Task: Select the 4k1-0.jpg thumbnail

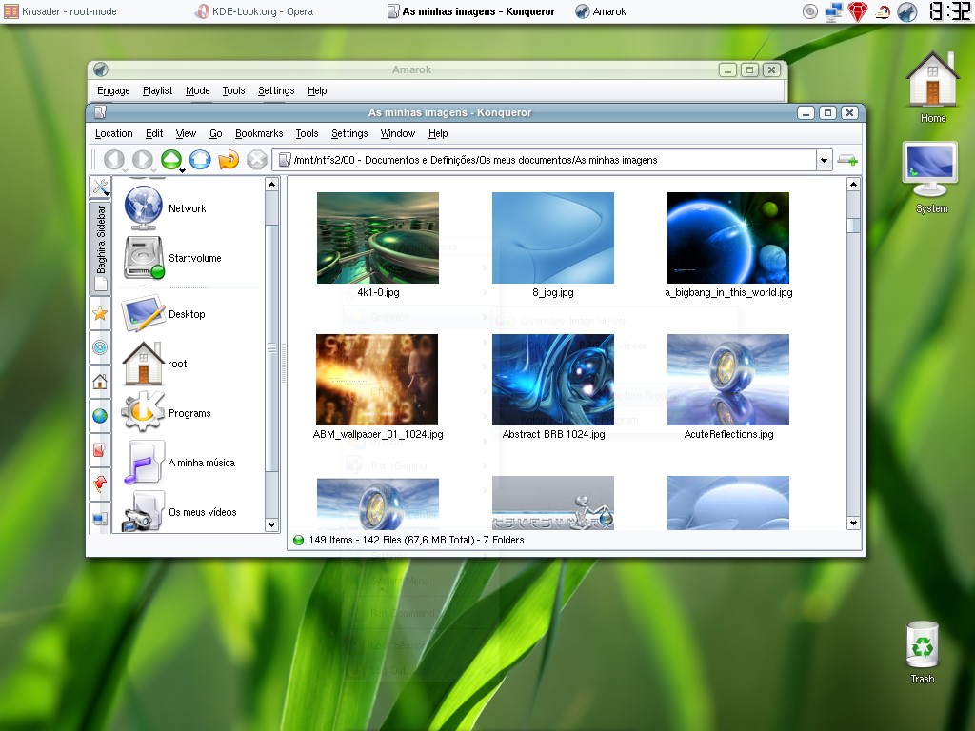Action: (x=378, y=238)
